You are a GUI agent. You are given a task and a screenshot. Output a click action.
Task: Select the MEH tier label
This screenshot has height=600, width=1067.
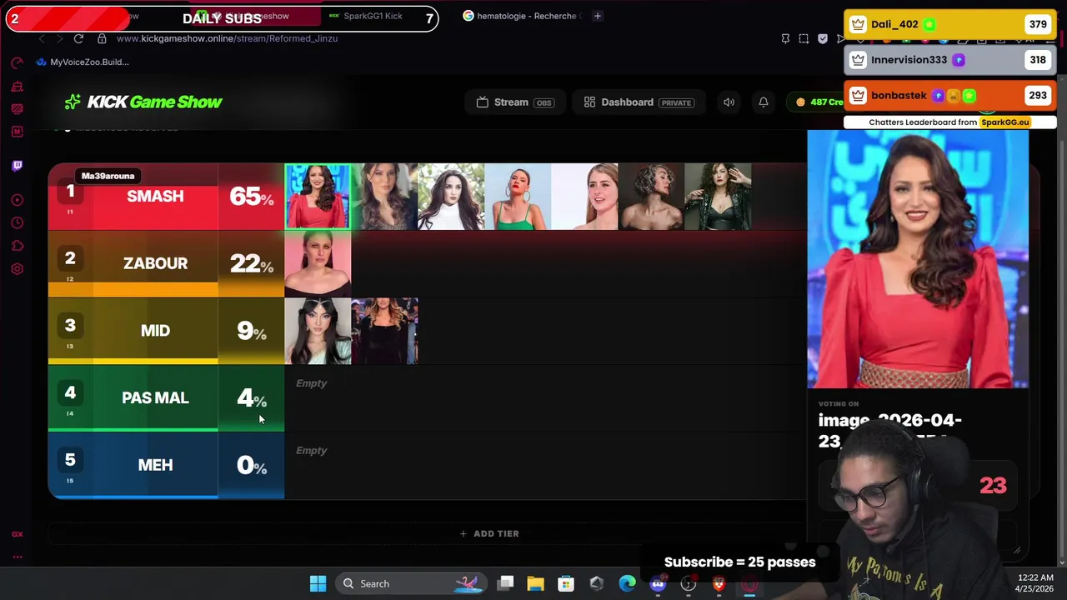pyautogui.click(x=155, y=465)
